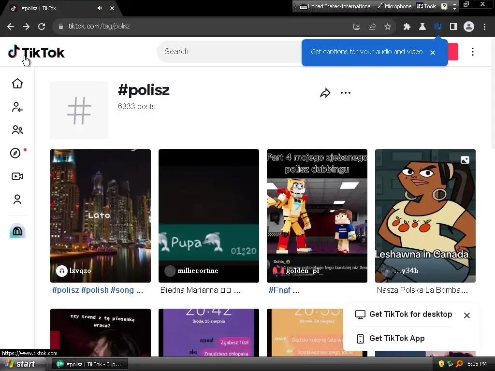The width and height of the screenshot is (495, 371).
Task: Click the 5:05 PM system clock
Action: [477, 364]
